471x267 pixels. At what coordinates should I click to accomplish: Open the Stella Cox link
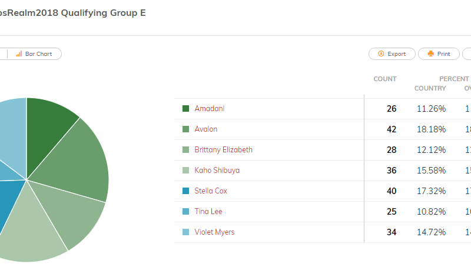211,191
